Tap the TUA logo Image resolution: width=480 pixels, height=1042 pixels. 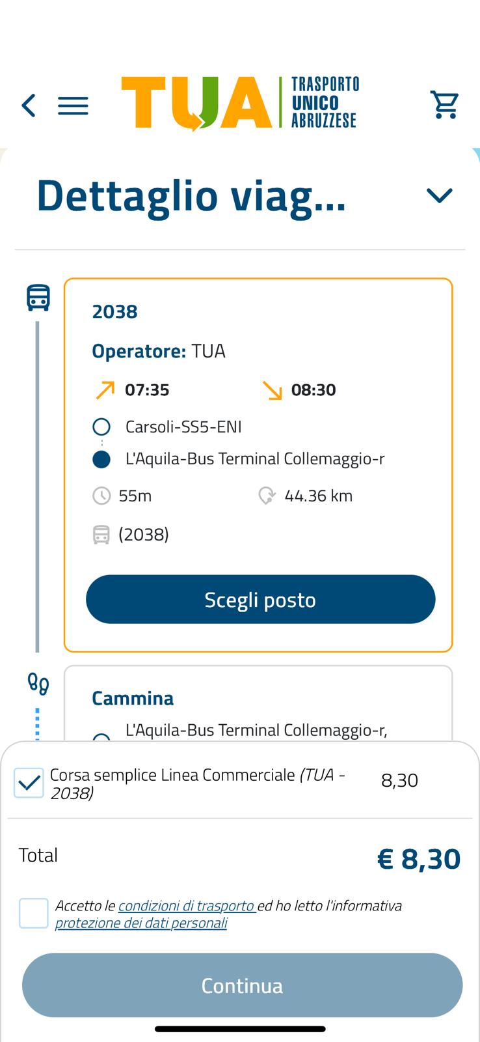coord(239,103)
